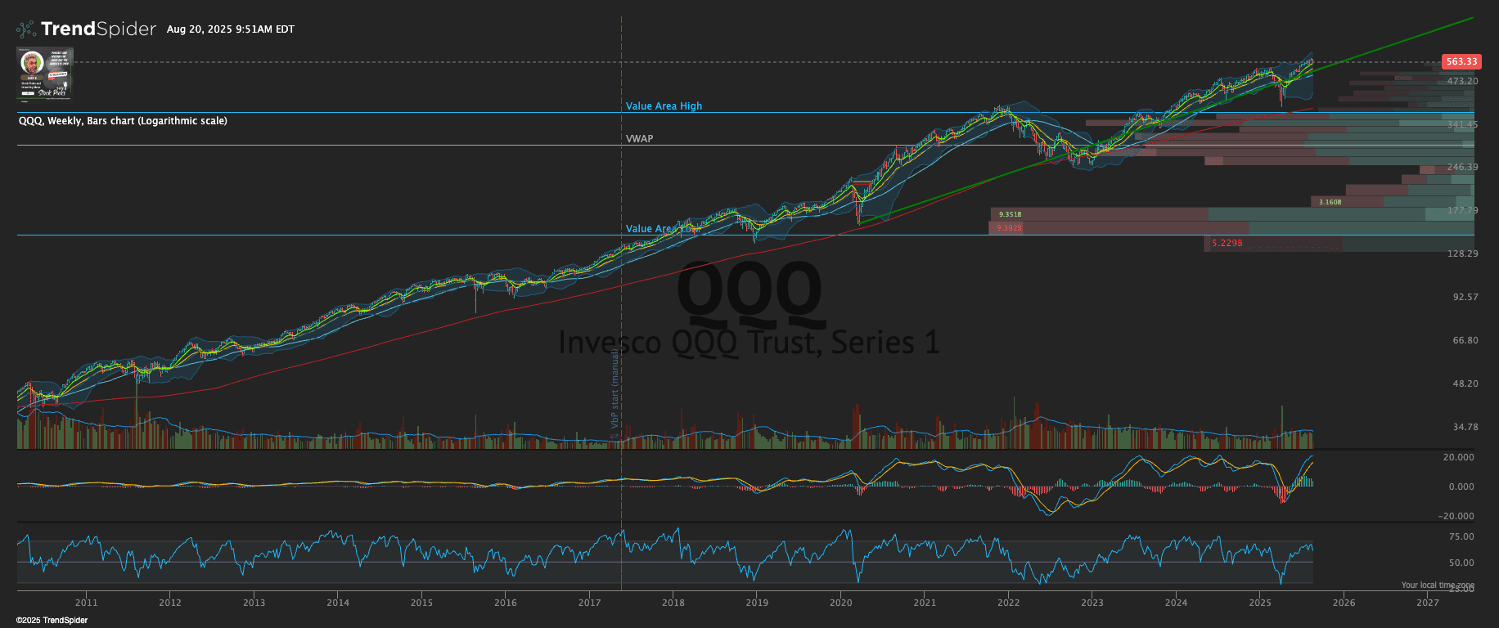Screen dimensions: 1499x628
Task: Click the Aug 20, 2025 9:51AM EDT timestamp
Action: click(x=231, y=29)
